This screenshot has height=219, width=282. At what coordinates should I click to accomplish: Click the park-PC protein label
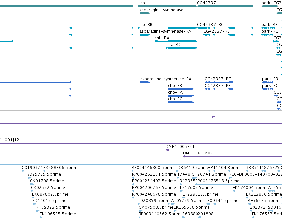coord(270,86)
